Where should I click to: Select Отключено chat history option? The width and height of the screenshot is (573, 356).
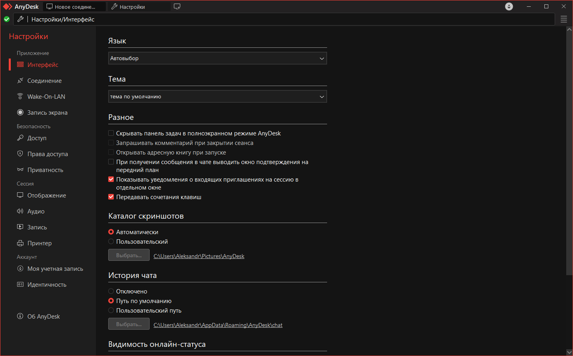(x=111, y=291)
